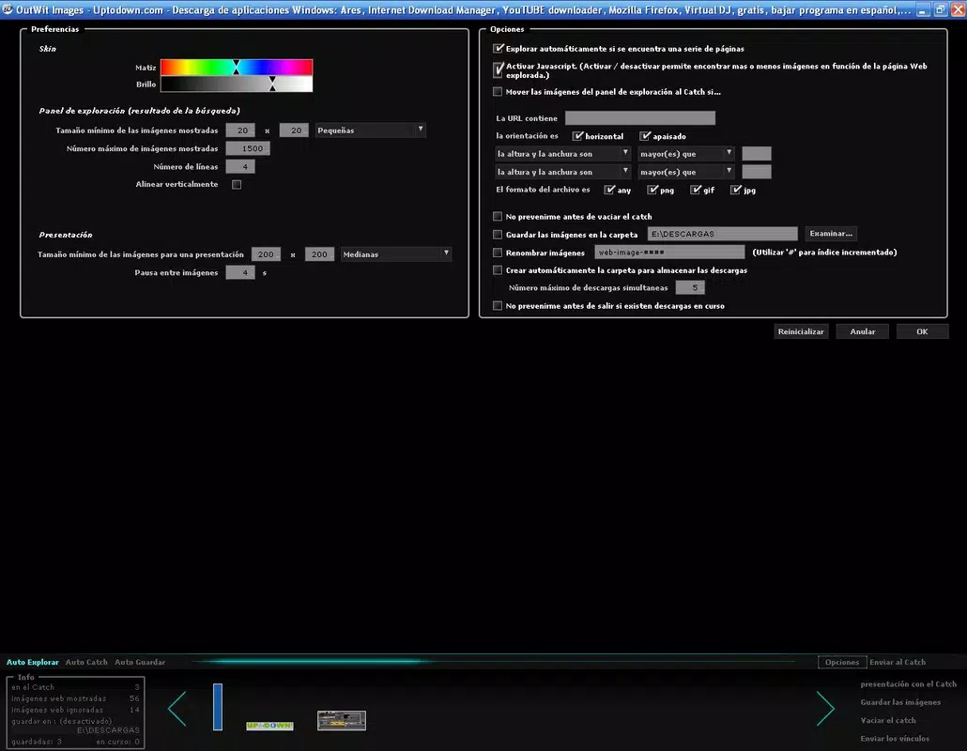Uncheck the horizontal orientation checkbox
This screenshot has height=751, width=967.
point(577,135)
